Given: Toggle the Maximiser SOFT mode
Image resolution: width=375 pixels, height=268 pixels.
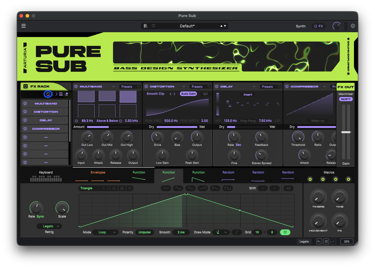Looking at the screenshot, I should coord(346,99).
